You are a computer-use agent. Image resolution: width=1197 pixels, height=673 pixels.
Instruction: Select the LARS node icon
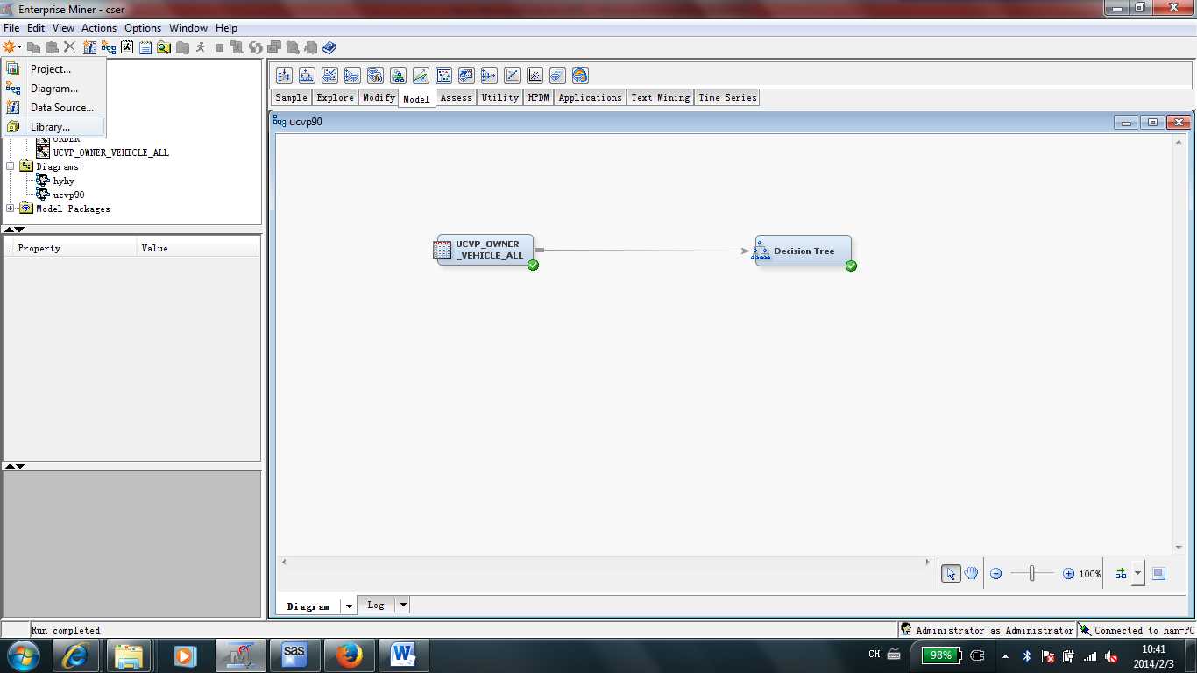click(421, 76)
